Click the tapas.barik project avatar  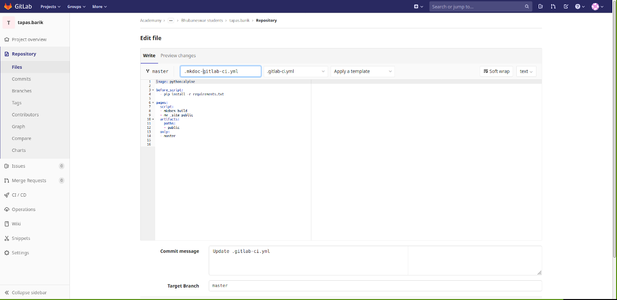(9, 23)
